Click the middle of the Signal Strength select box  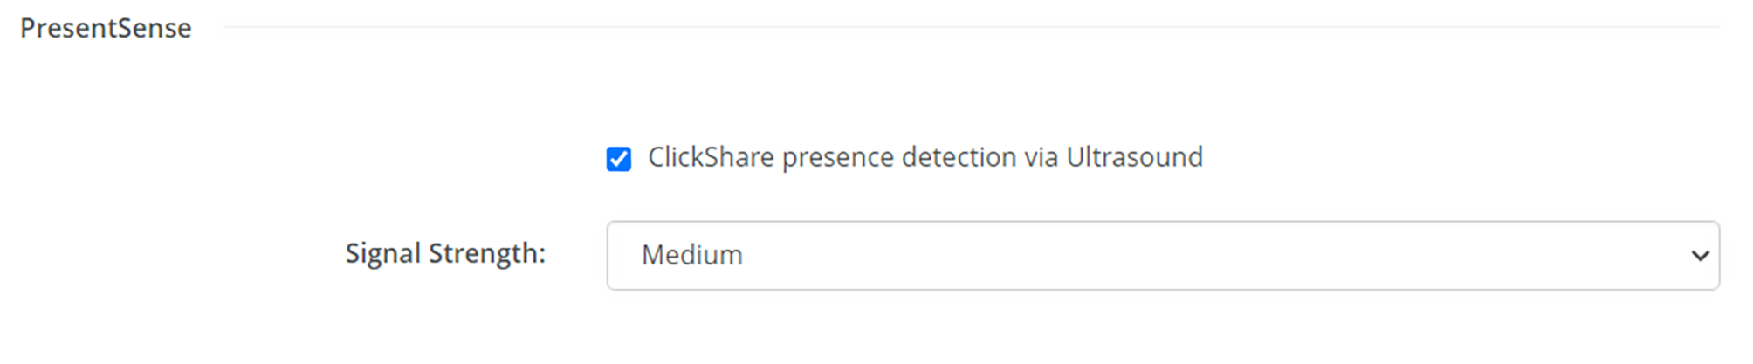click(x=1162, y=255)
